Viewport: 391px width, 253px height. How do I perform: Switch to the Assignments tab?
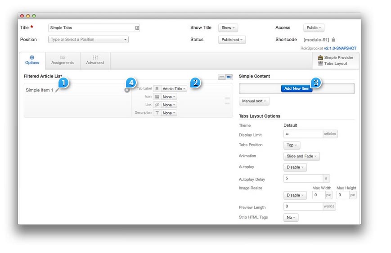tap(63, 60)
